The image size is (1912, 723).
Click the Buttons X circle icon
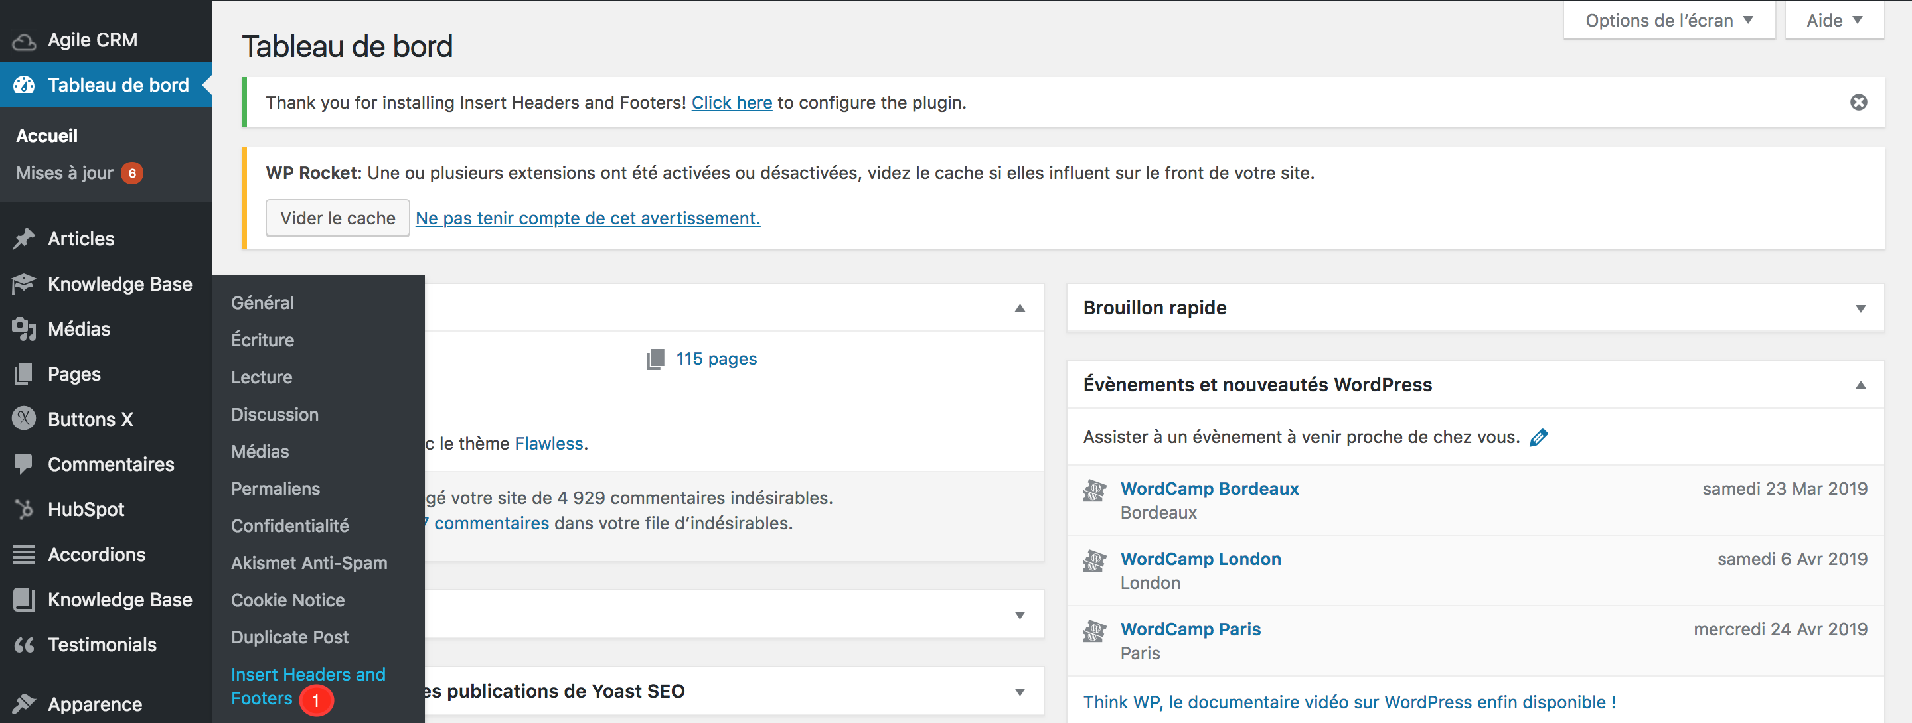pyautogui.click(x=24, y=419)
